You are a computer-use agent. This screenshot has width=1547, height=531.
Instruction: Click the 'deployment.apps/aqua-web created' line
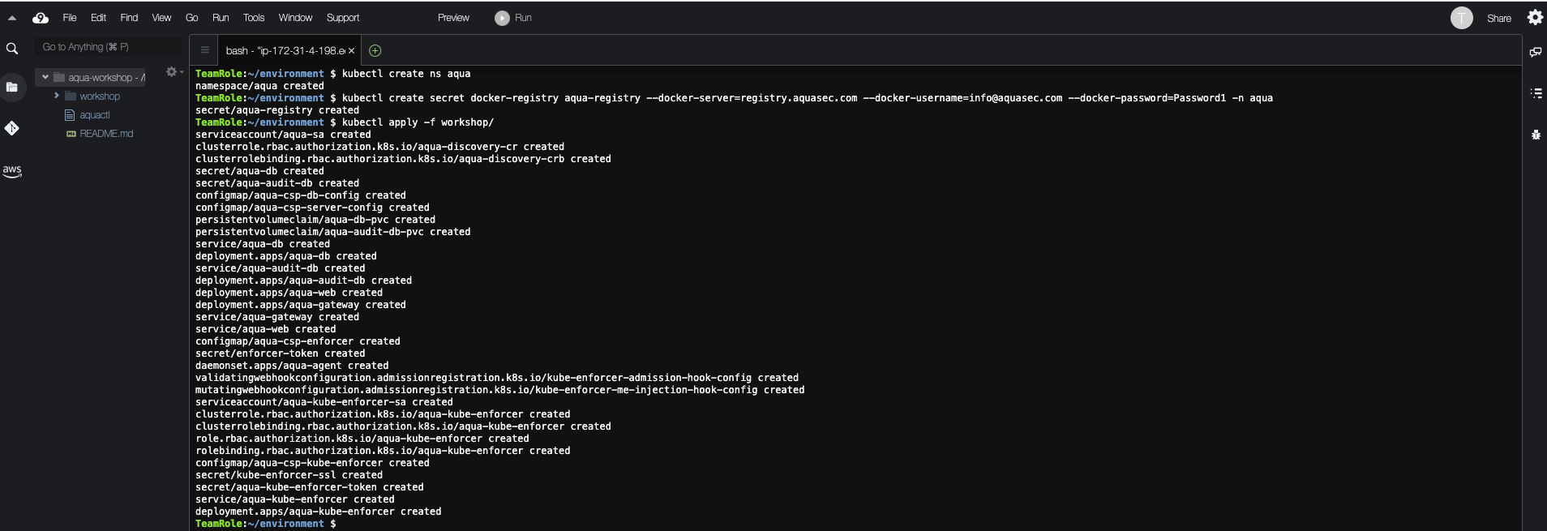(289, 293)
